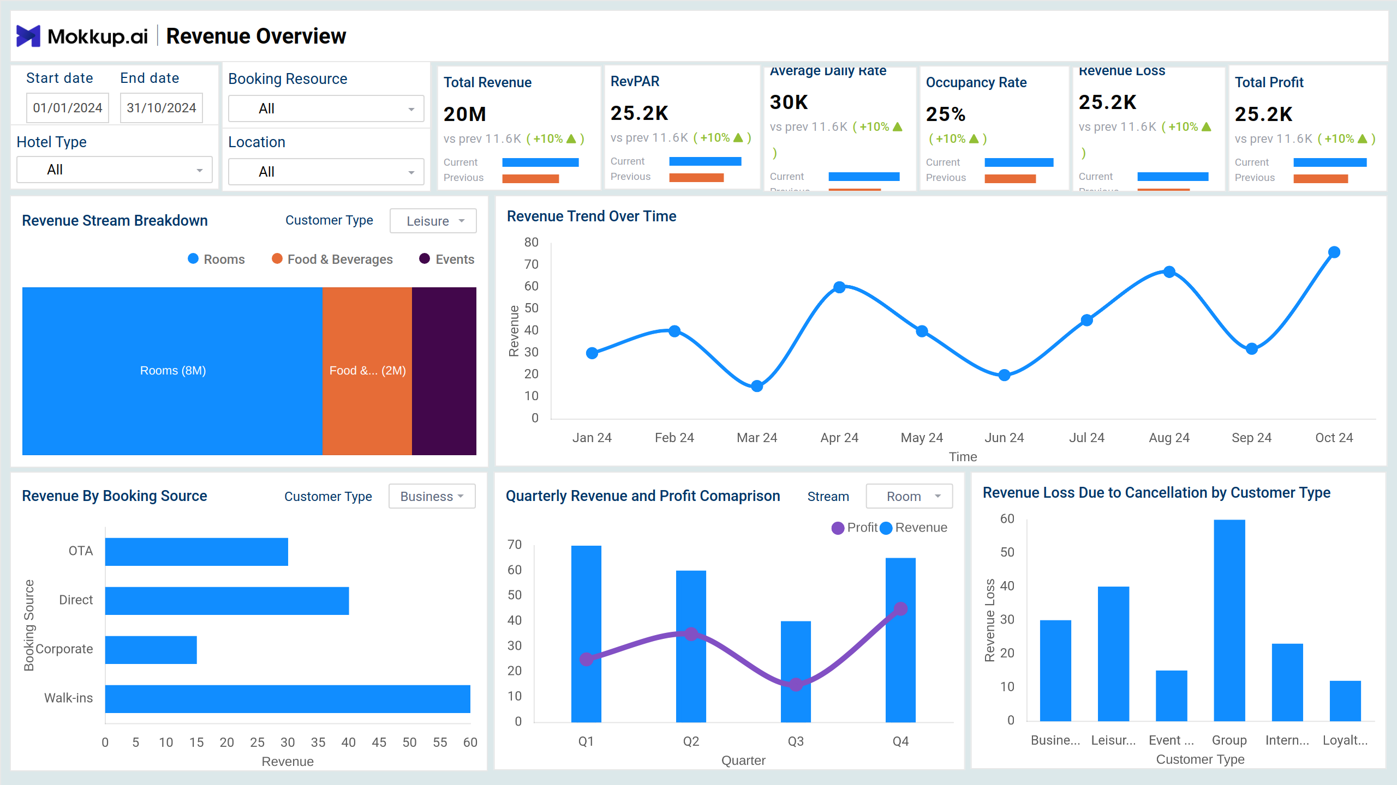Select the Direct booking source bar

coord(227,601)
